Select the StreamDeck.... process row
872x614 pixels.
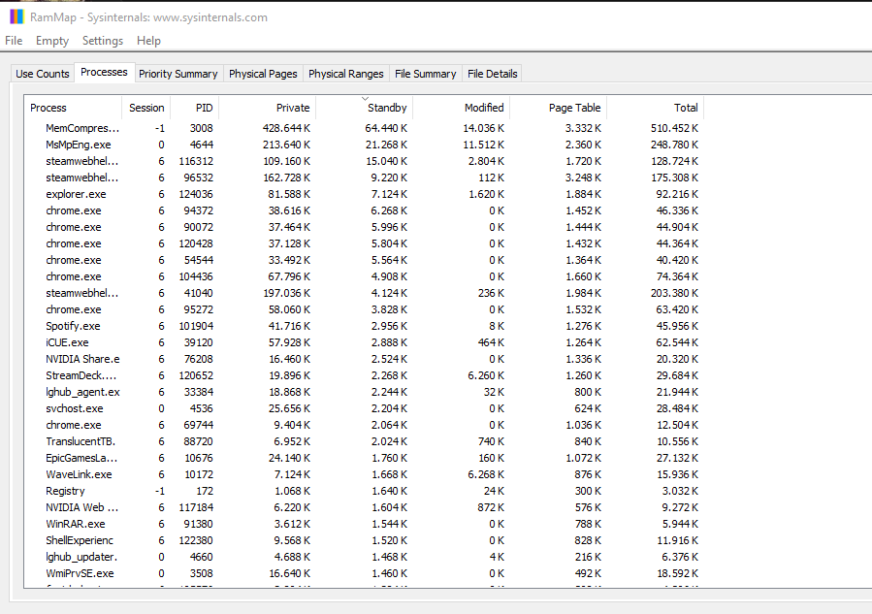(x=365, y=375)
